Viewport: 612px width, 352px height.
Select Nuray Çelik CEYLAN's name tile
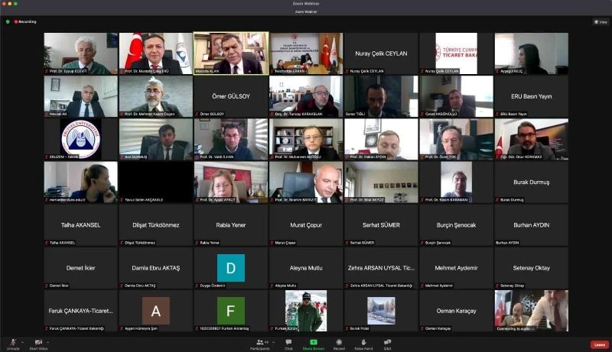[x=381, y=53]
